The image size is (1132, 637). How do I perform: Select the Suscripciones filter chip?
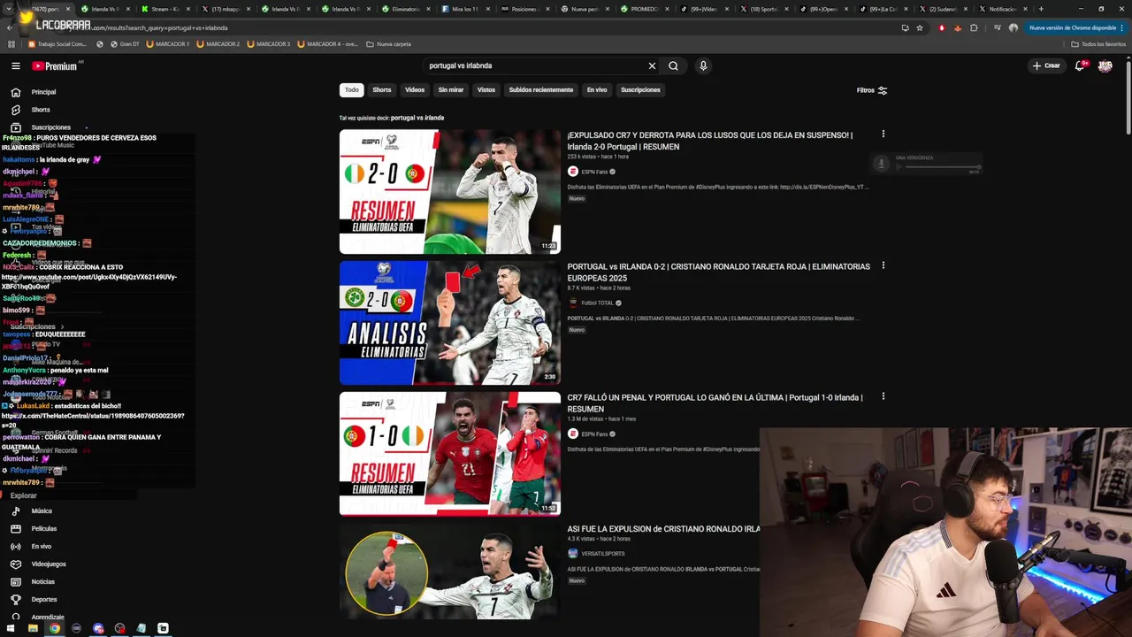pyautogui.click(x=640, y=89)
